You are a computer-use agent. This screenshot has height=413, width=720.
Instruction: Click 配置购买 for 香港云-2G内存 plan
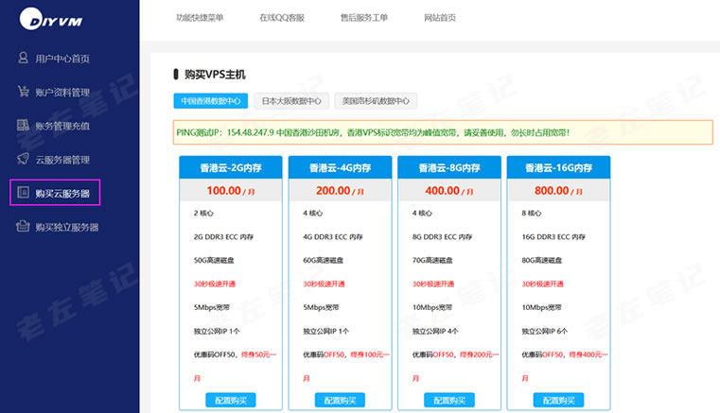(231, 401)
